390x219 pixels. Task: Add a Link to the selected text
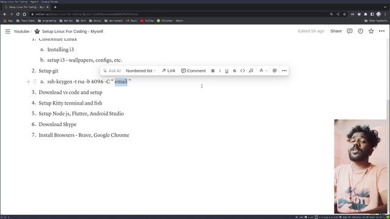coord(168,71)
